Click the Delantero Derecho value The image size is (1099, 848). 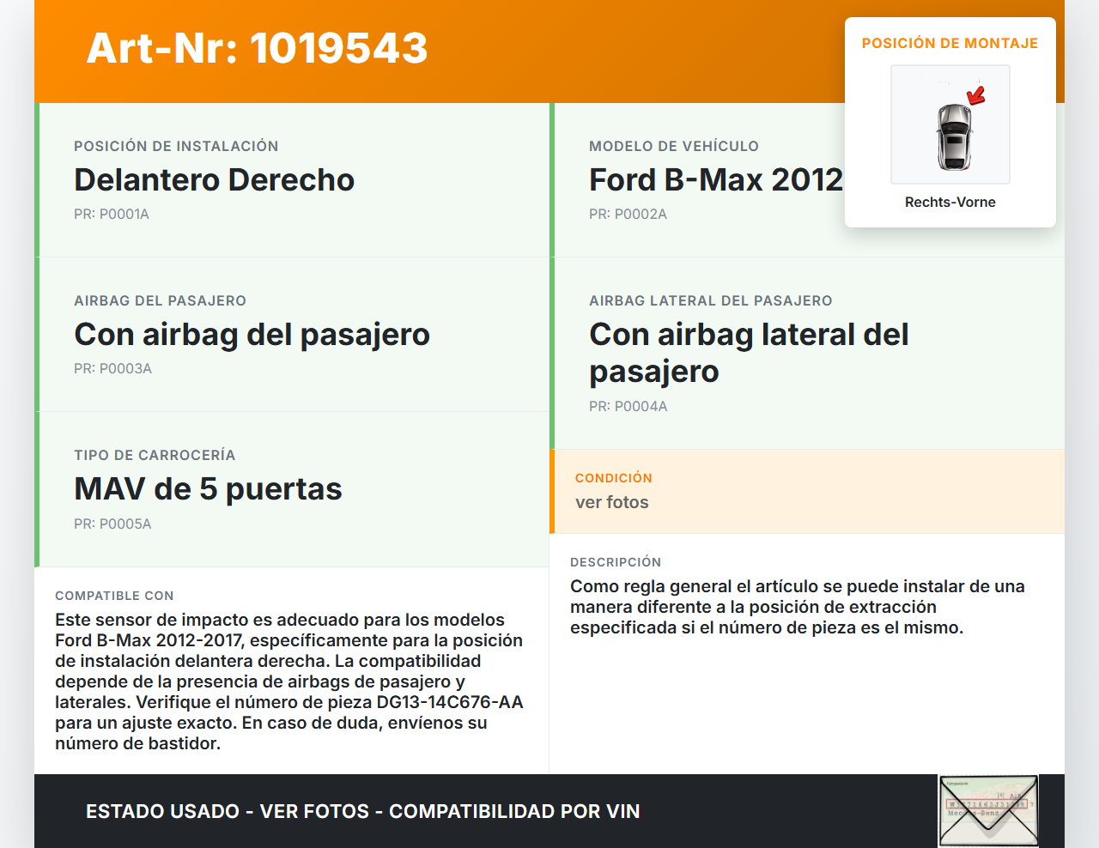click(214, 180)
